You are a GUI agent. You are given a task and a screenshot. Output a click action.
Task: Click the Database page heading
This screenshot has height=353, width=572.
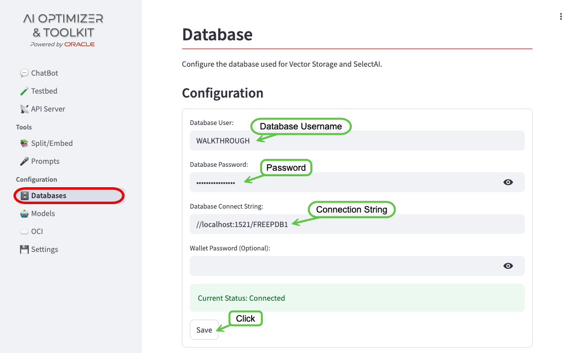[217, 34]
